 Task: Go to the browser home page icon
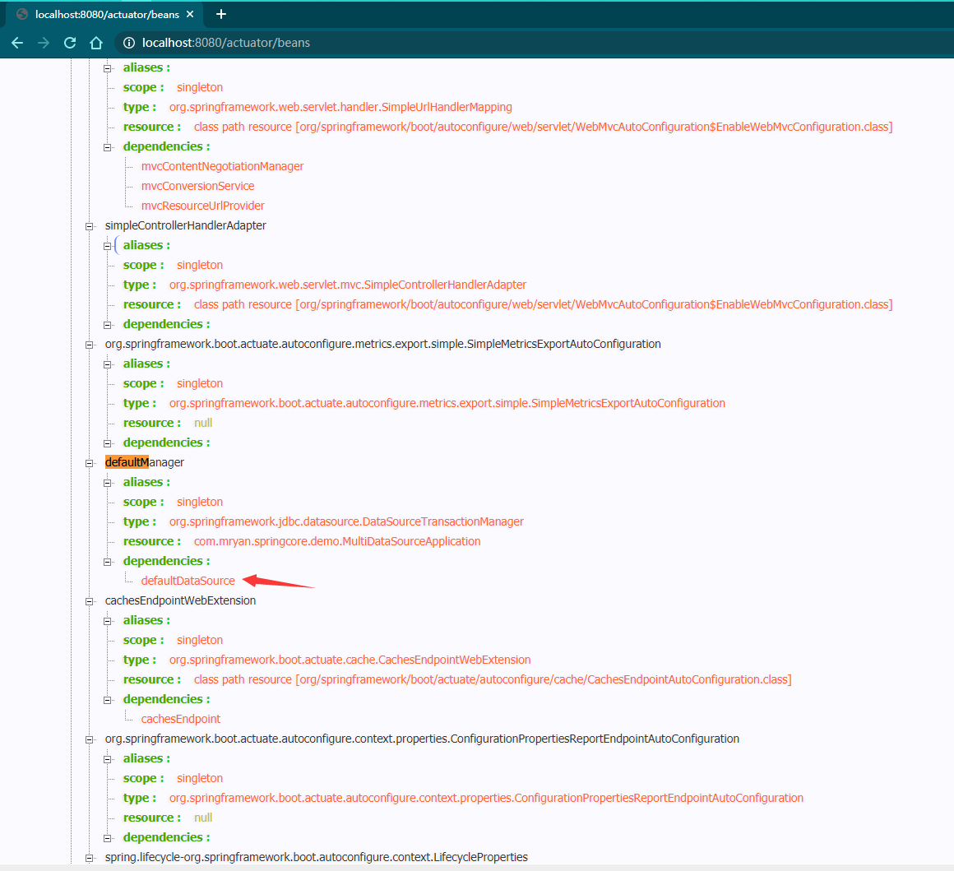96,43
